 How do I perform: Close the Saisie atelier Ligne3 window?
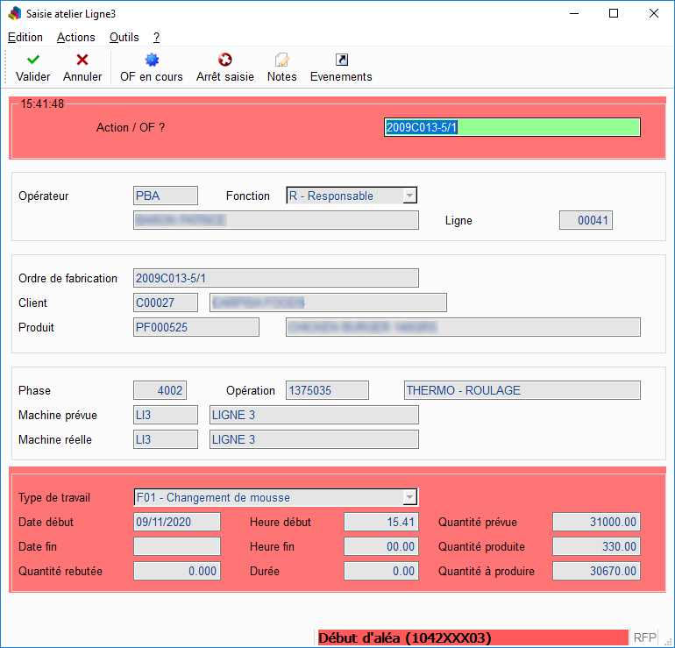[653, 13]
